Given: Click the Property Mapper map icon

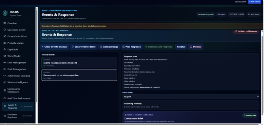Looking at the screenshot, I should 5,43.
